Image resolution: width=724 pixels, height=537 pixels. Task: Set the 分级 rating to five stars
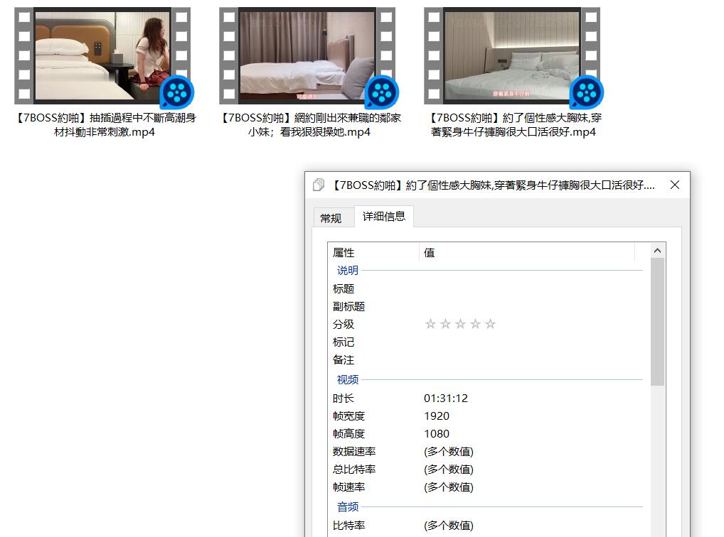[490, 324]
